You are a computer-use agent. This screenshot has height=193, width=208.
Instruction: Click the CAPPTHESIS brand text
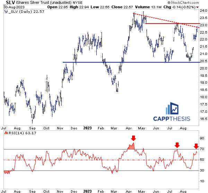(172, 119)
